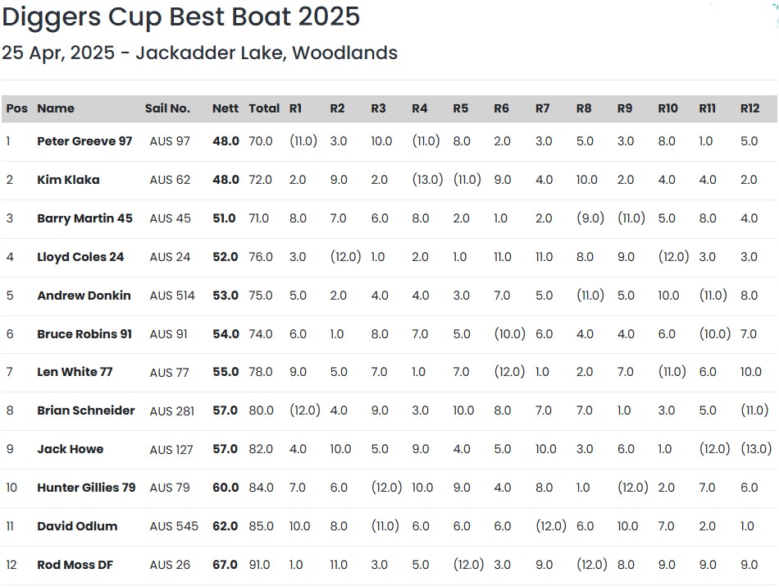The height and width of the screenshot is (587, 779).
Task: Click the Sail No. column header
Action: click(167, 108)
